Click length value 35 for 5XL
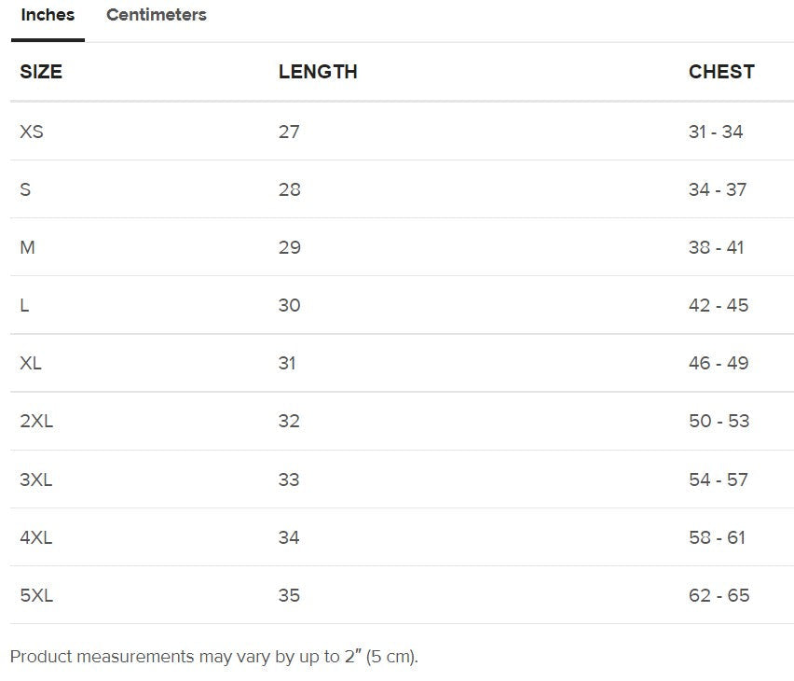The width and height of the screenshot is (794, 681). click(x=289, y=595)
